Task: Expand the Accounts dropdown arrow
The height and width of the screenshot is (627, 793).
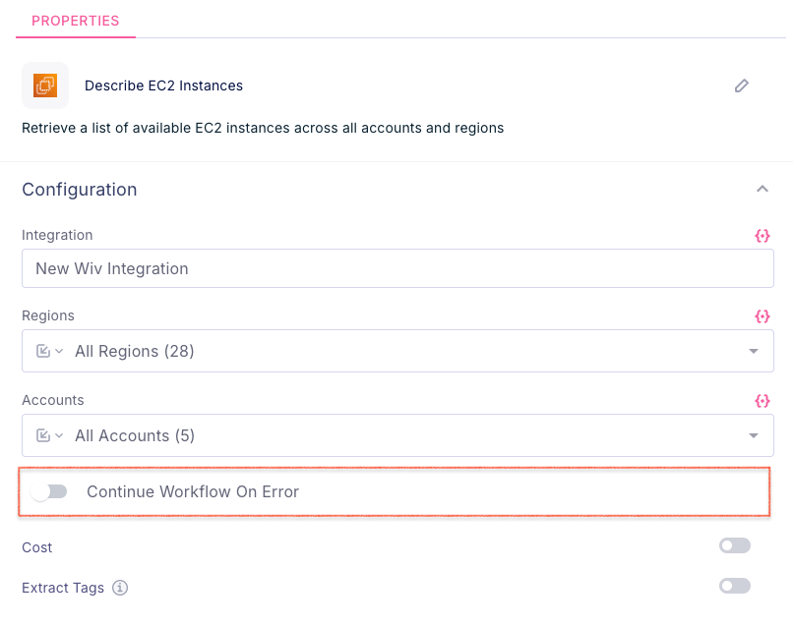Action: (x=754, y=435)
